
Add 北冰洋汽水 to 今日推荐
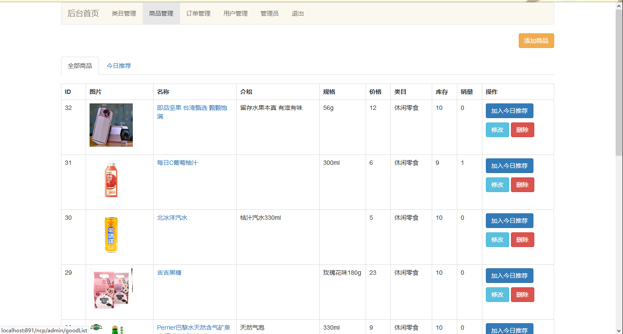tap(510, 221)
